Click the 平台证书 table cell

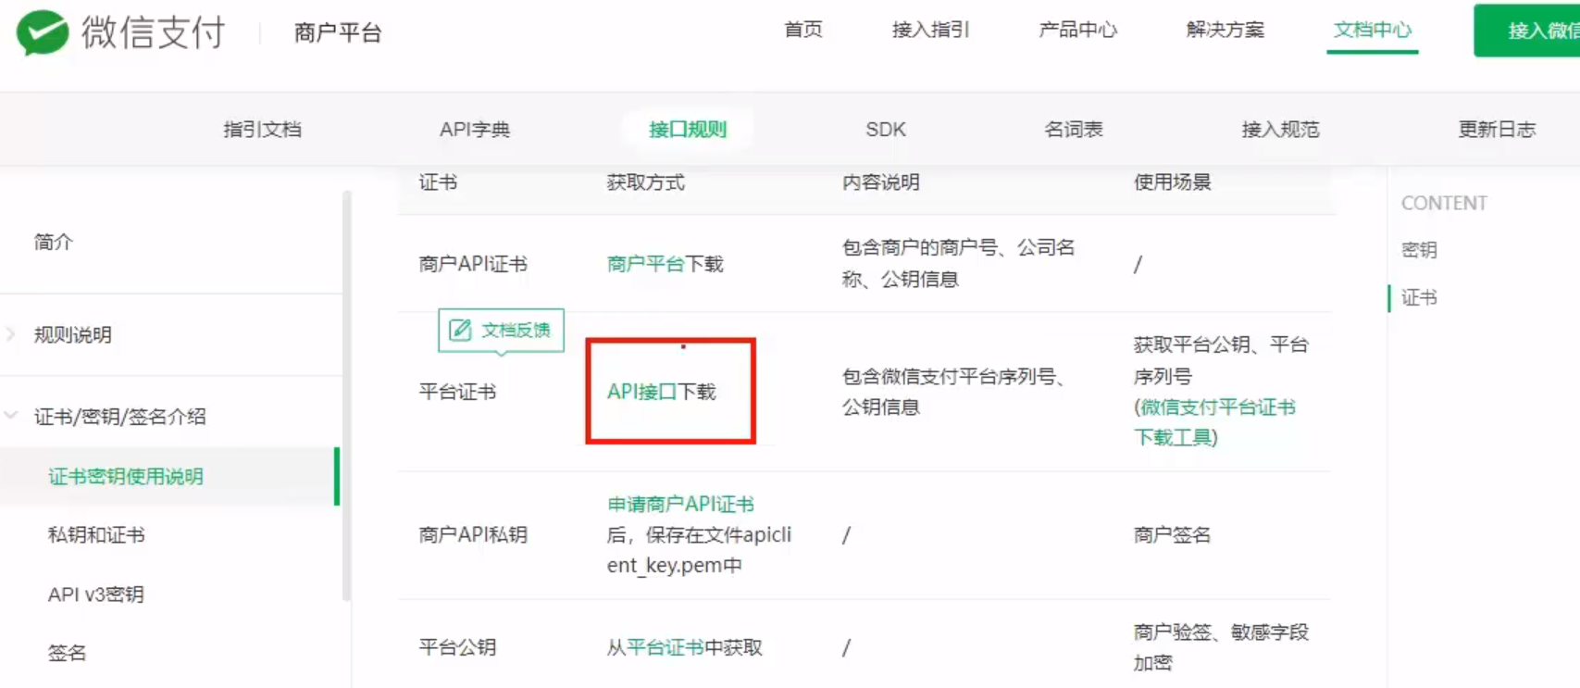457,392
